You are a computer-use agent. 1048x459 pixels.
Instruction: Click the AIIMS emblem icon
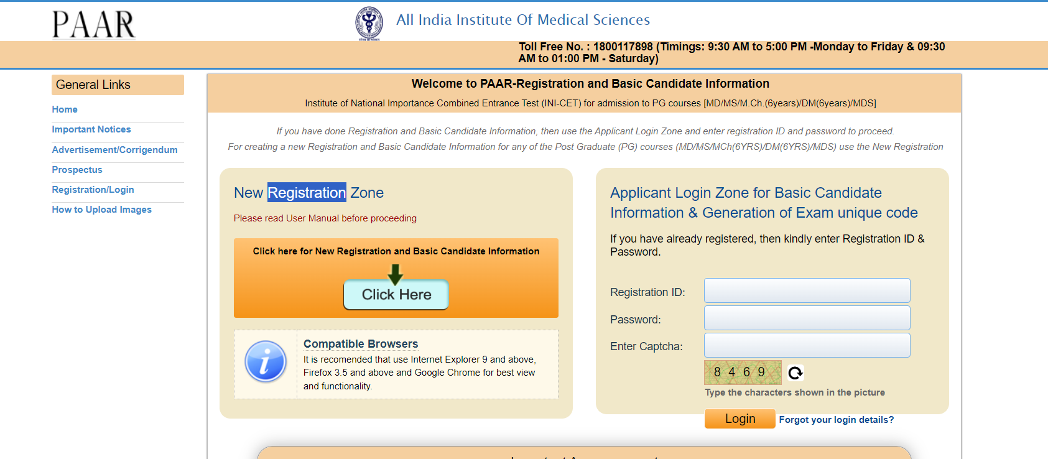click(369, 24)
